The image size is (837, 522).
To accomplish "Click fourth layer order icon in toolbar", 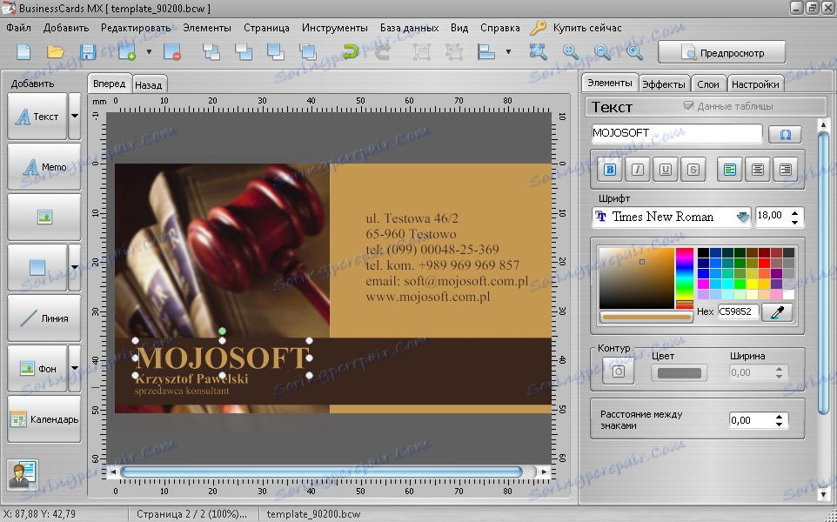I will 307,52.
